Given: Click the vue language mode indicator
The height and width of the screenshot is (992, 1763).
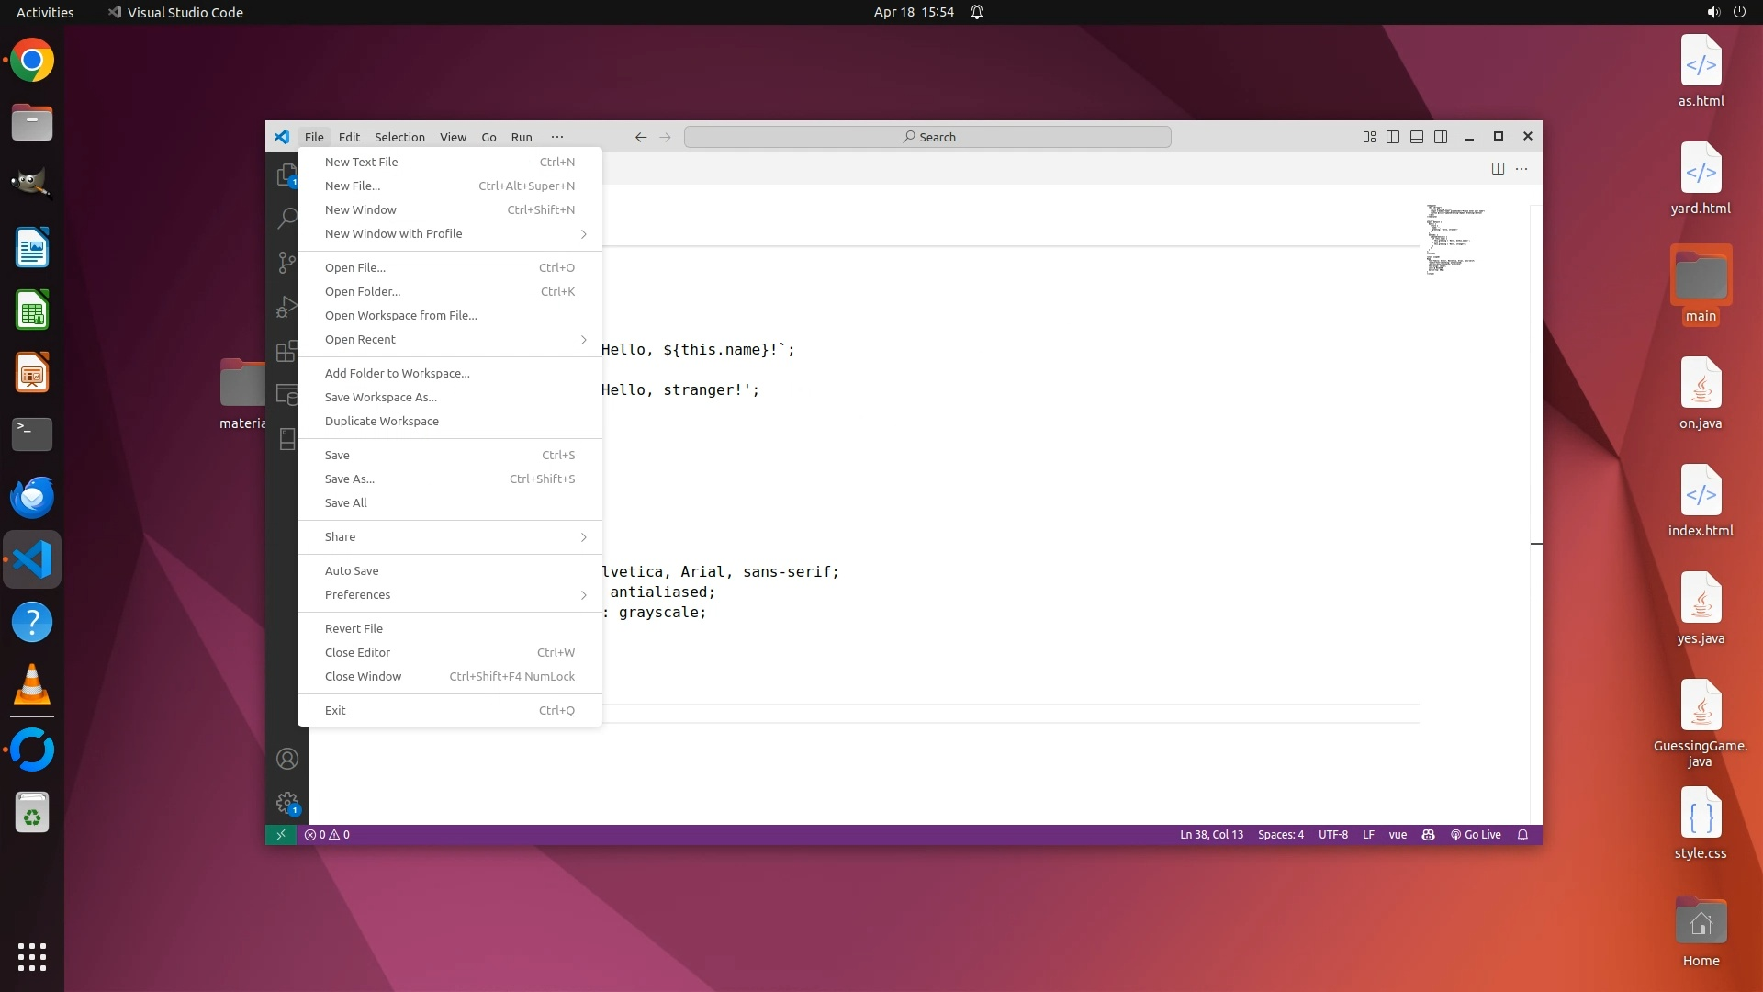Looking at the screenshot, I should [1398, 835].
